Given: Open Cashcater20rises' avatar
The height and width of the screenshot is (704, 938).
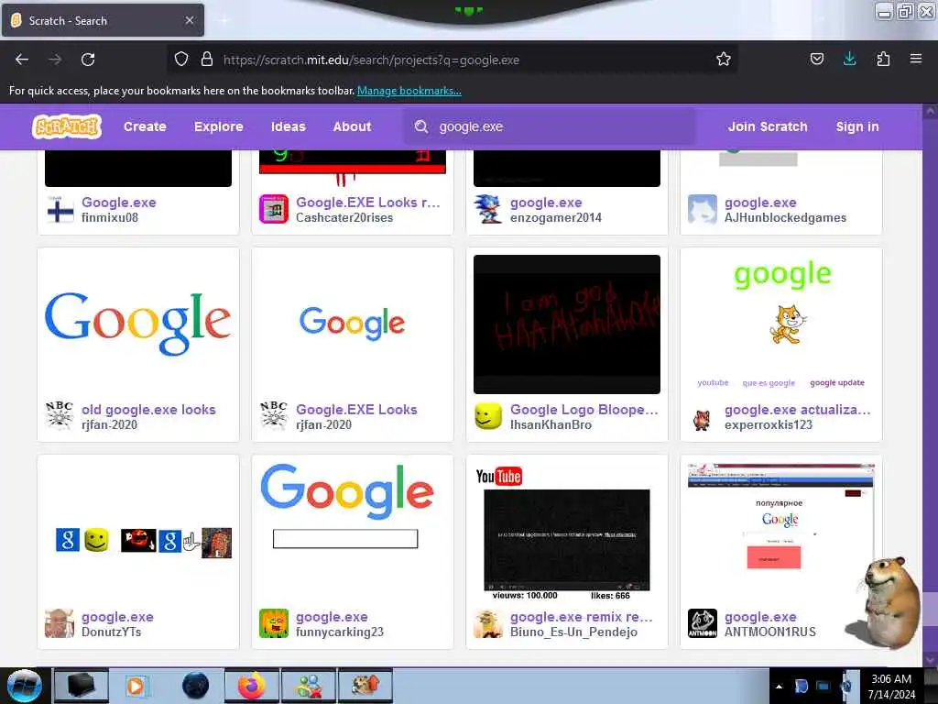Looking at the screenshot, I should pos(273,210).
